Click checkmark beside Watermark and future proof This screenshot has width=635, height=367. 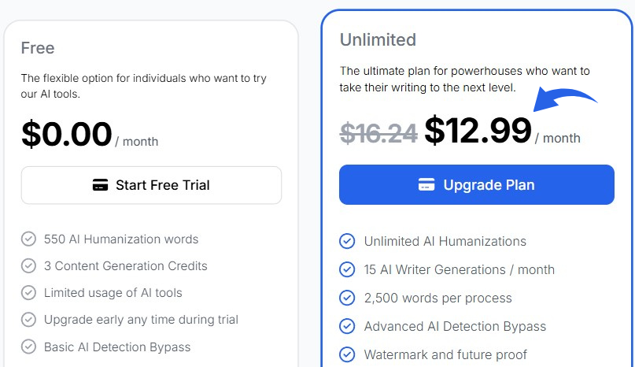tap(347, 354)
